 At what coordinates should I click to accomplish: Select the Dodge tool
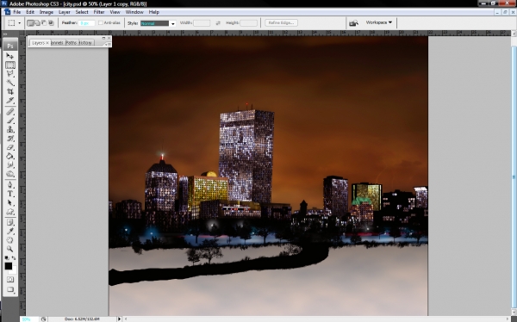(x=9, y=174)
